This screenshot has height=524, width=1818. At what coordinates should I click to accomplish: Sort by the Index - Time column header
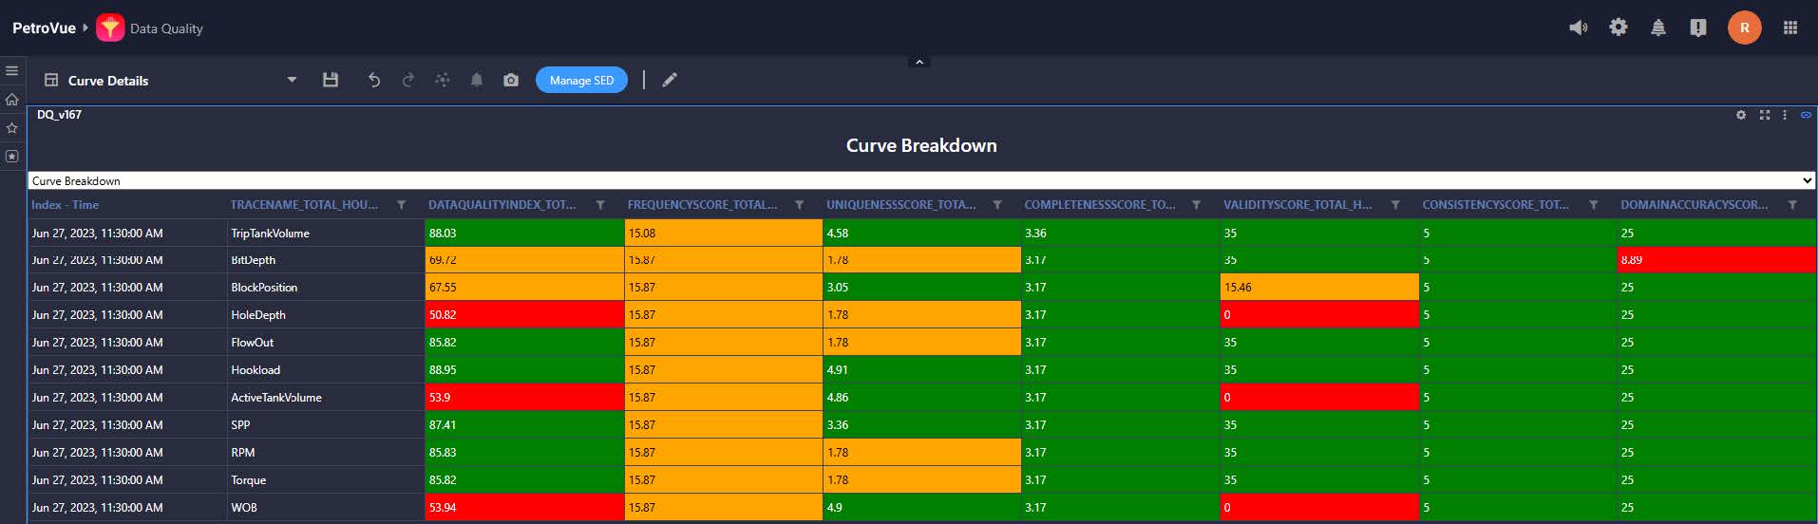(65, 205)
